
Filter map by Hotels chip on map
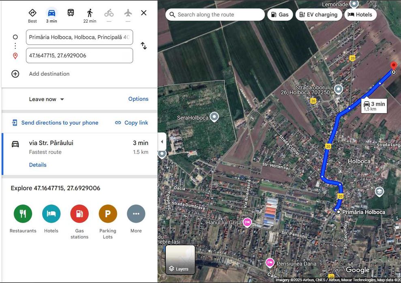click(x=360, y=15)
